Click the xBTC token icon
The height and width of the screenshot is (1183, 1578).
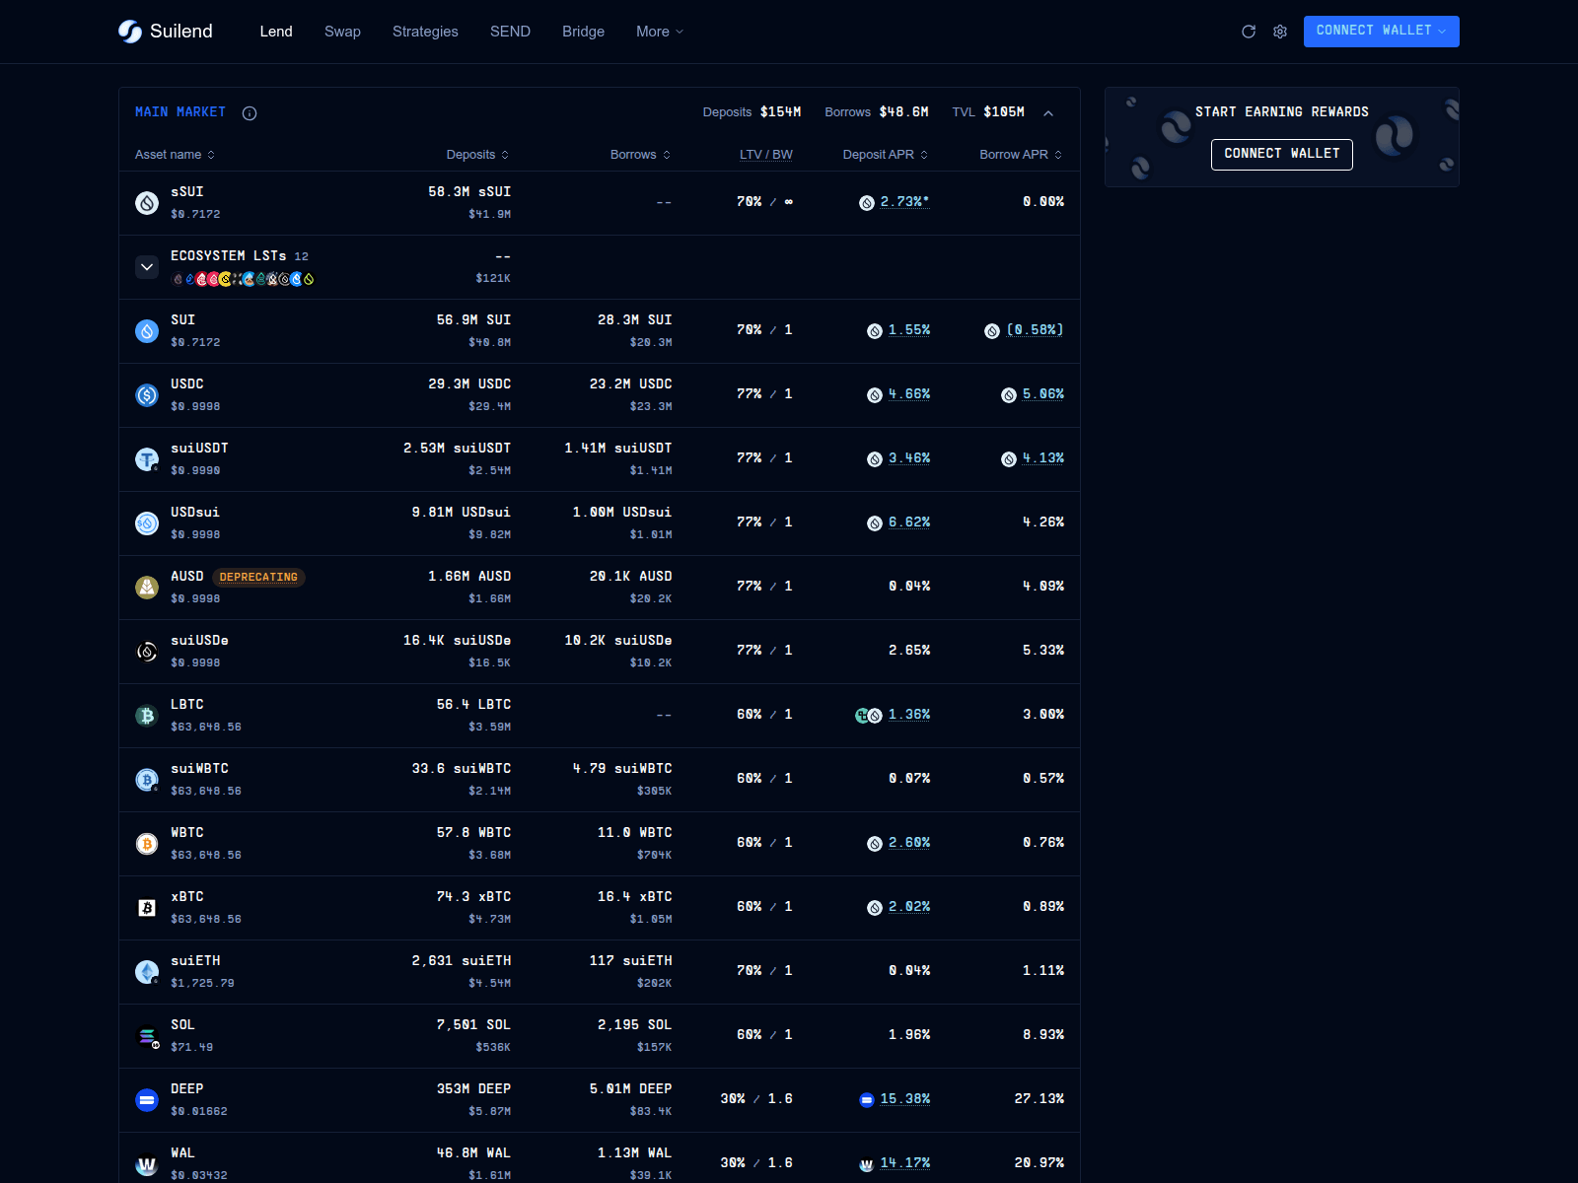pyautogui.click(x=147, y=908)
